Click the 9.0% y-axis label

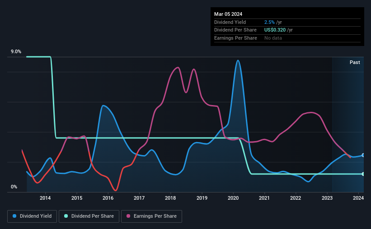click(x=16, y=51)
